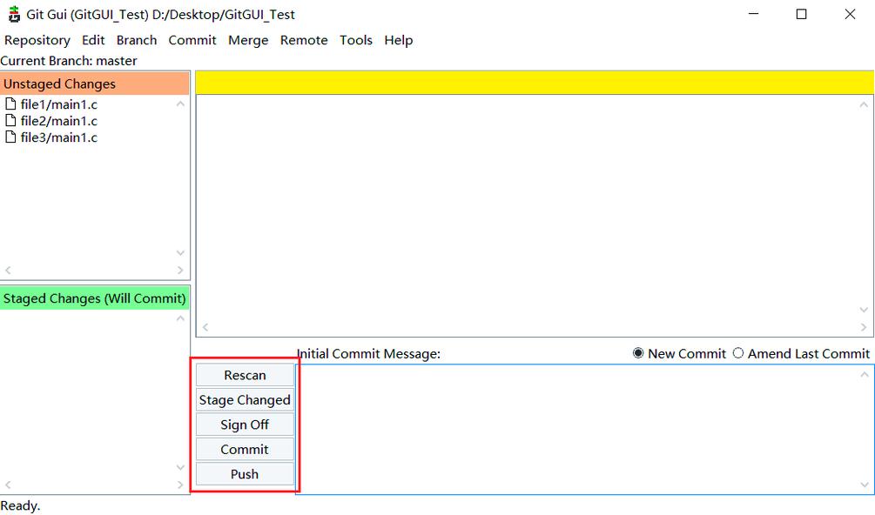
Task: Click the commit message scroll-down arrow
Action: tap(865, 485)
